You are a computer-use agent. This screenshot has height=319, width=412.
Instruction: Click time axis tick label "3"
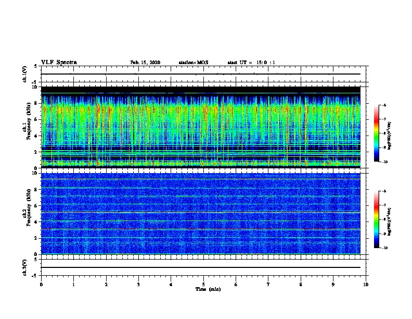coord(138,284)
